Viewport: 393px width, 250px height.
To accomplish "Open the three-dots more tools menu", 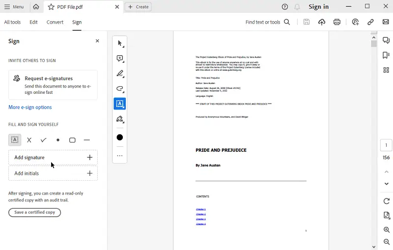I will 120,156.
